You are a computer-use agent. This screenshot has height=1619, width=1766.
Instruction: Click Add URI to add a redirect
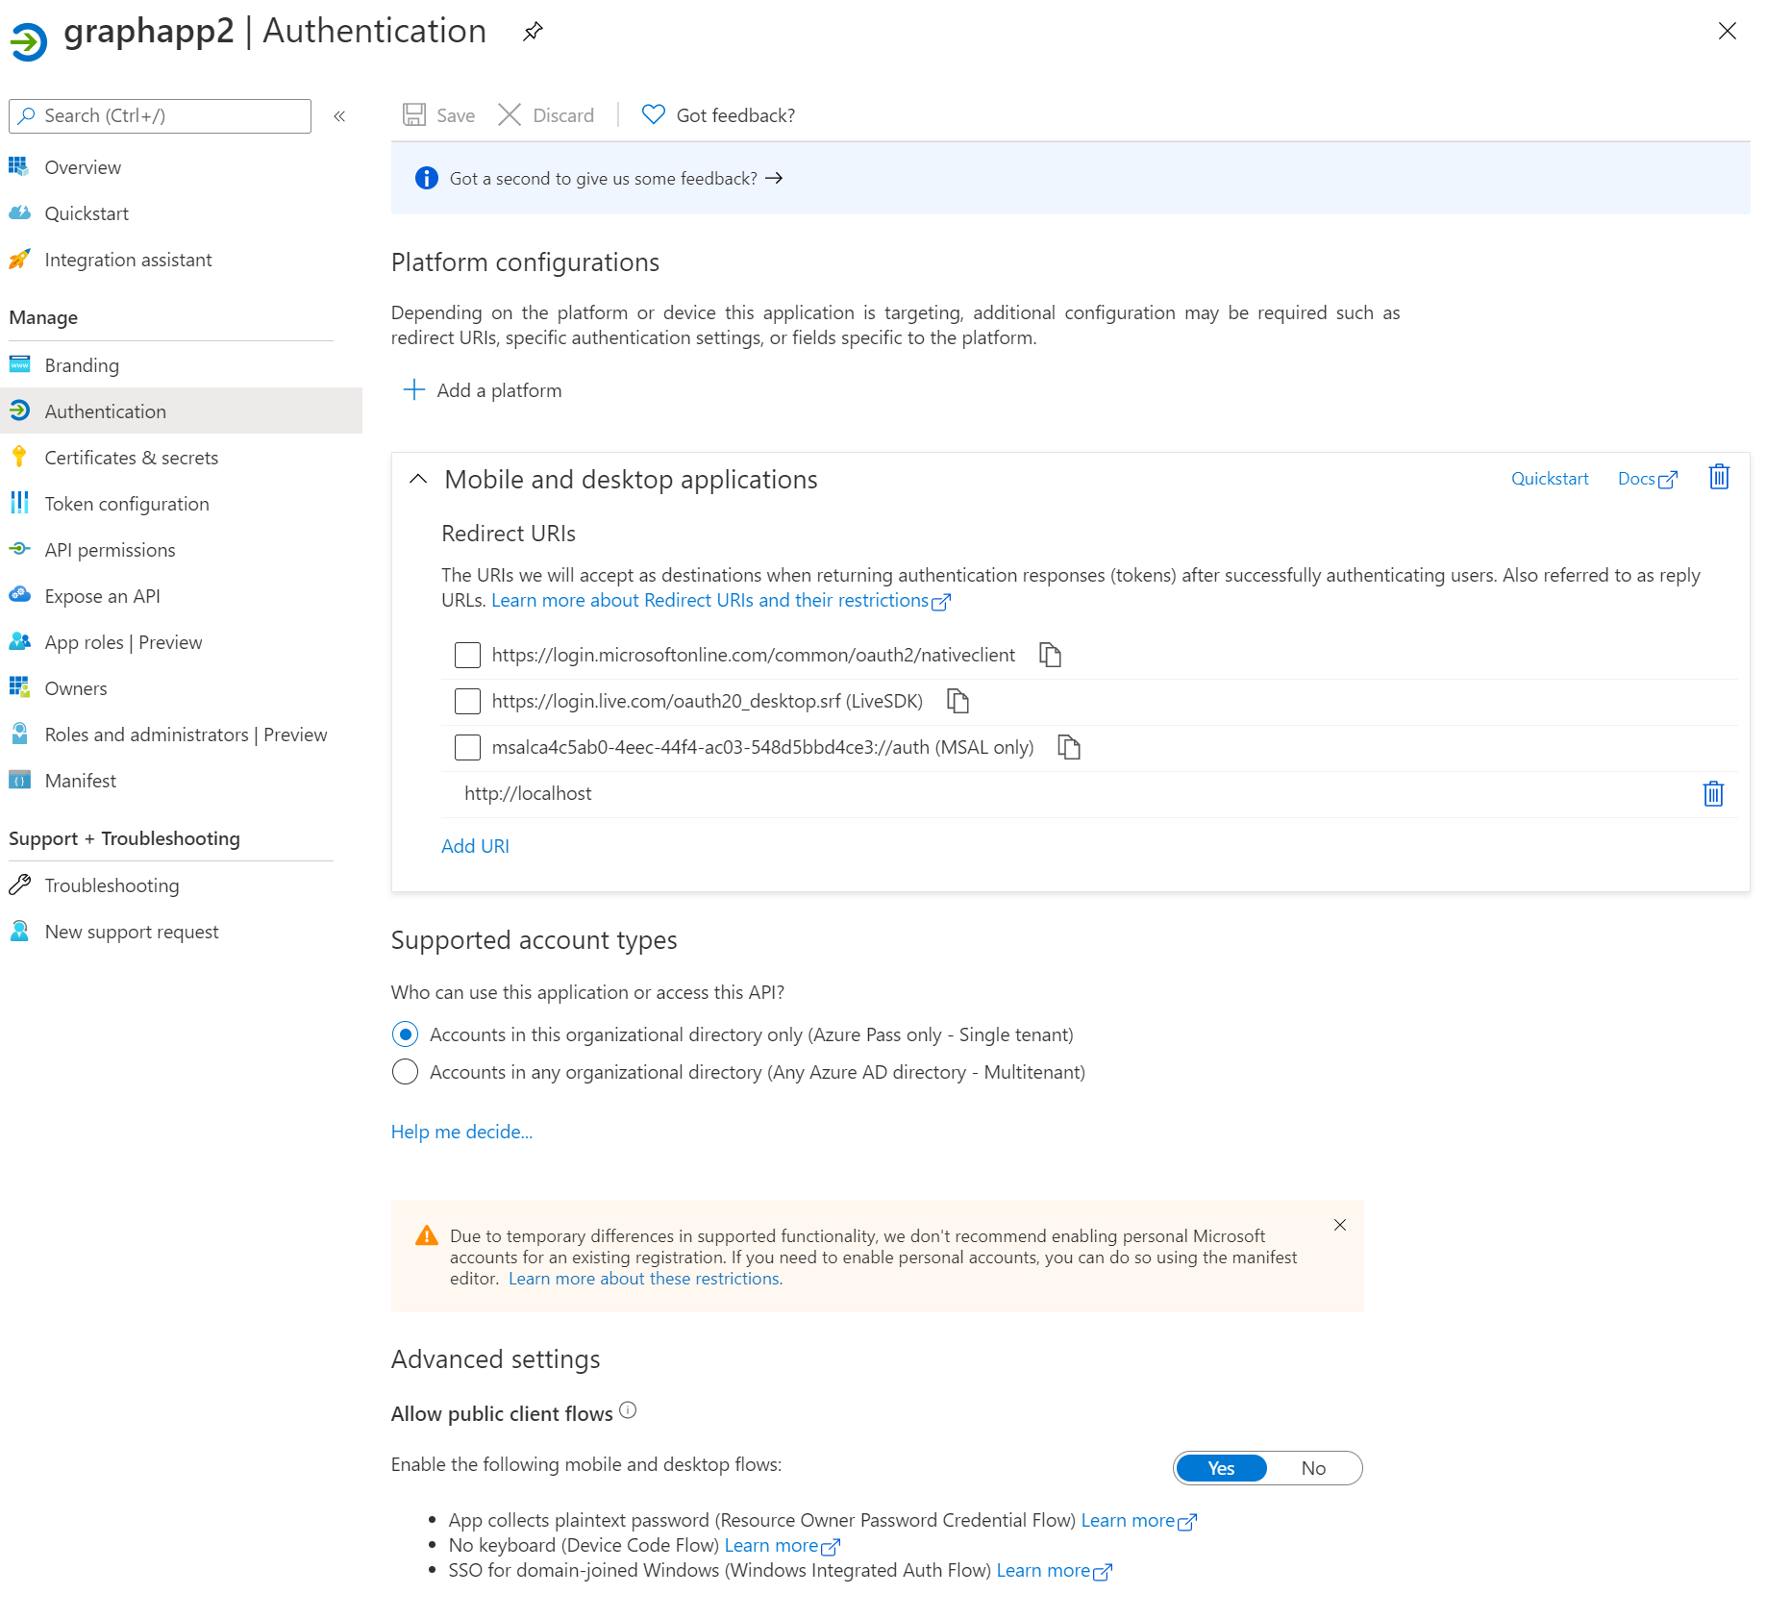(x=475, y=845)
